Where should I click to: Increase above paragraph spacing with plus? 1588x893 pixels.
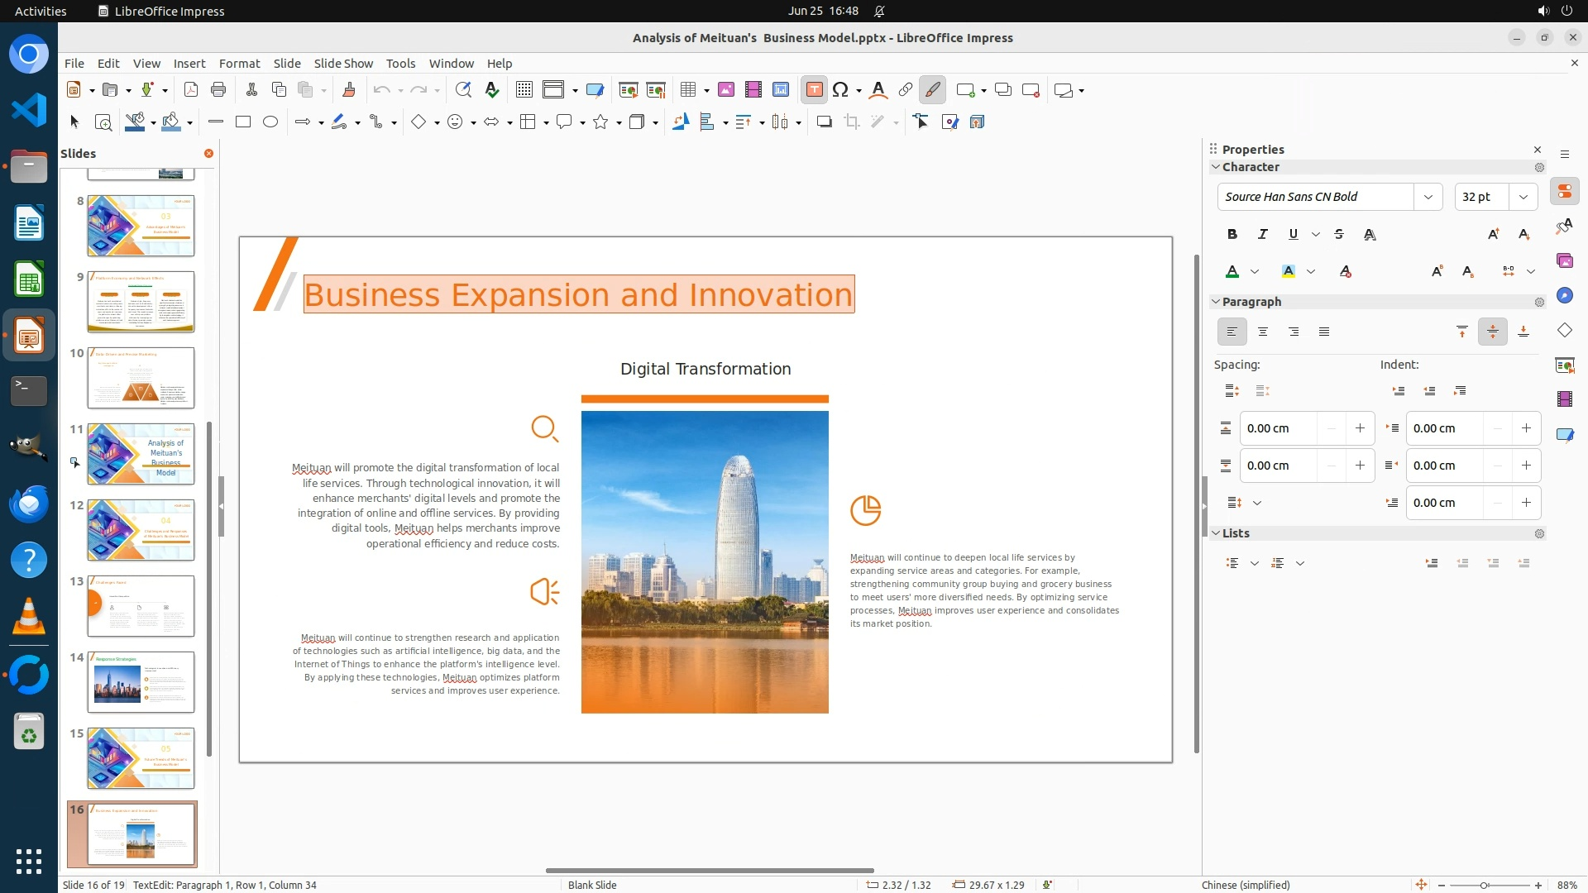click(1360, 428)
